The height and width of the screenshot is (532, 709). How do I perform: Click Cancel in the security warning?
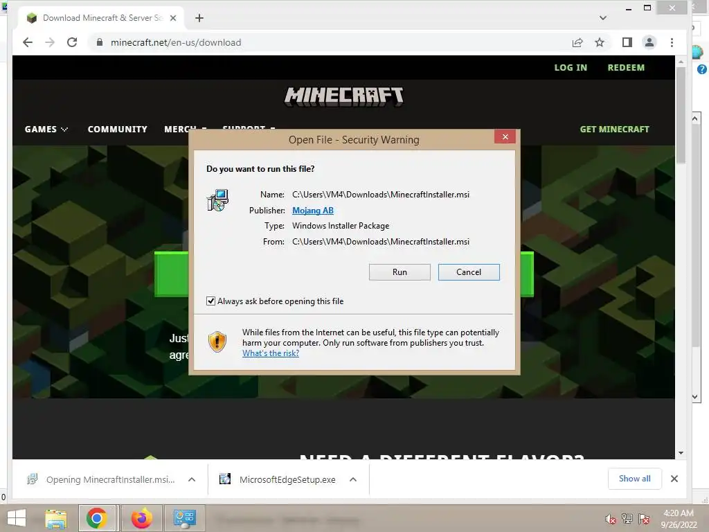click(469, 272)
